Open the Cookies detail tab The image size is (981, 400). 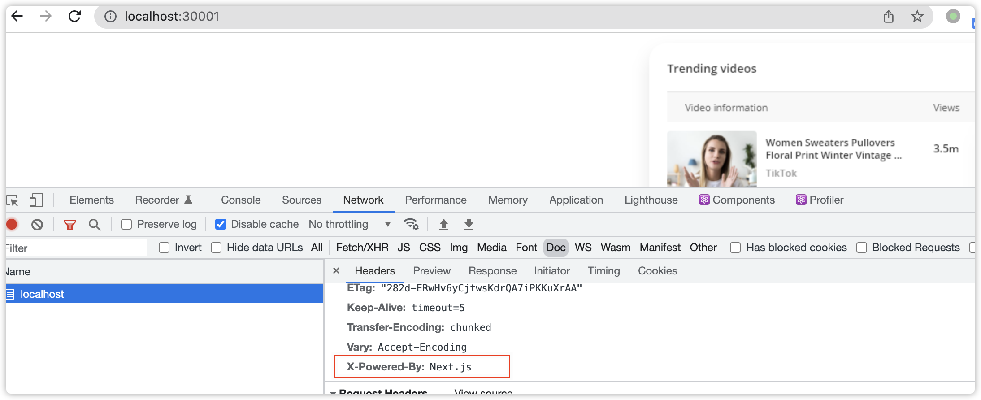[x=657, y=271]
